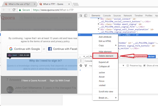
Task: Open the Copy submenu arrow
Action: click(116, 45)
